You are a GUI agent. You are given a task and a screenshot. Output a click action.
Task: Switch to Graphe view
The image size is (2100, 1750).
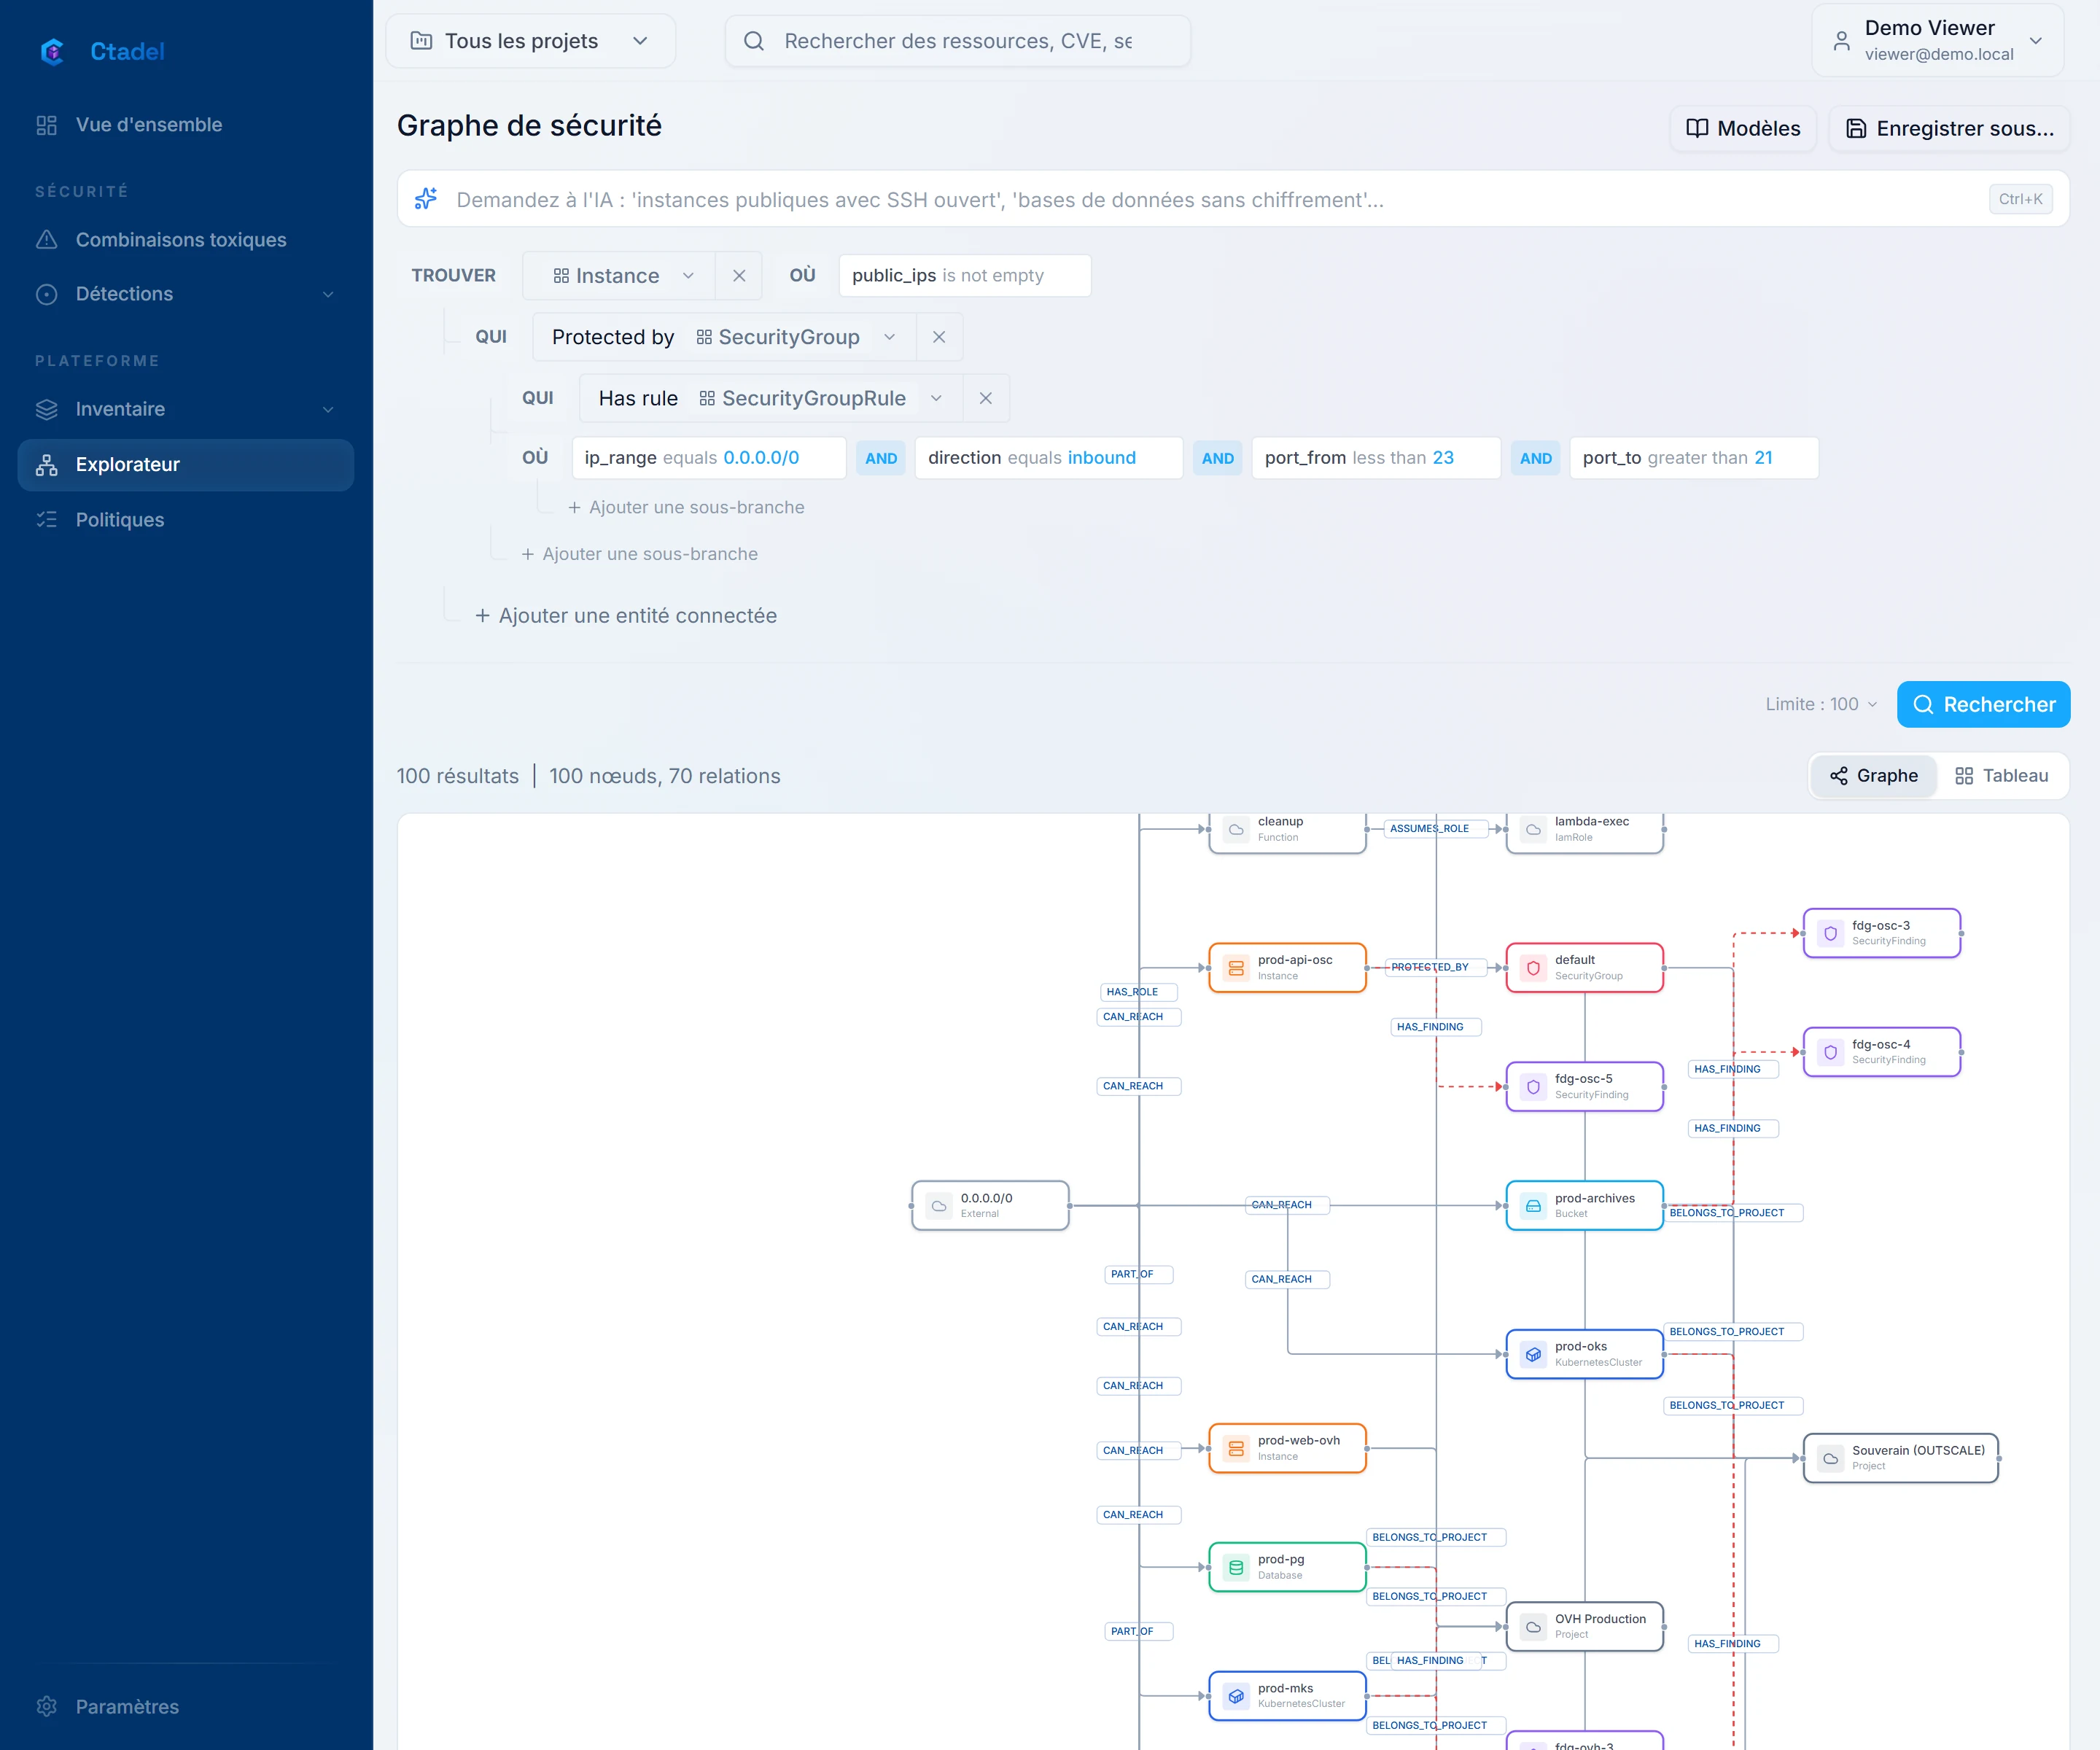pos(1873,776)
